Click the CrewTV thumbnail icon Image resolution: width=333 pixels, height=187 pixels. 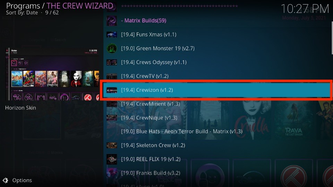click(x=112, y=76)
